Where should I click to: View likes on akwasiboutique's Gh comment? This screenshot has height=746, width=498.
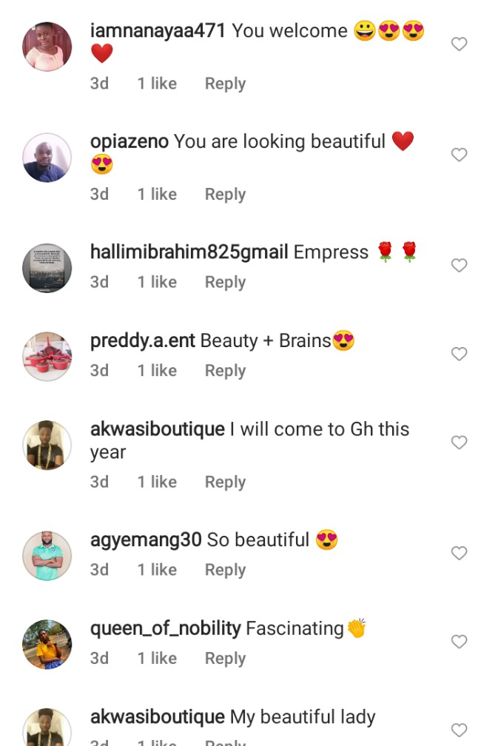[x=157, y=482]
